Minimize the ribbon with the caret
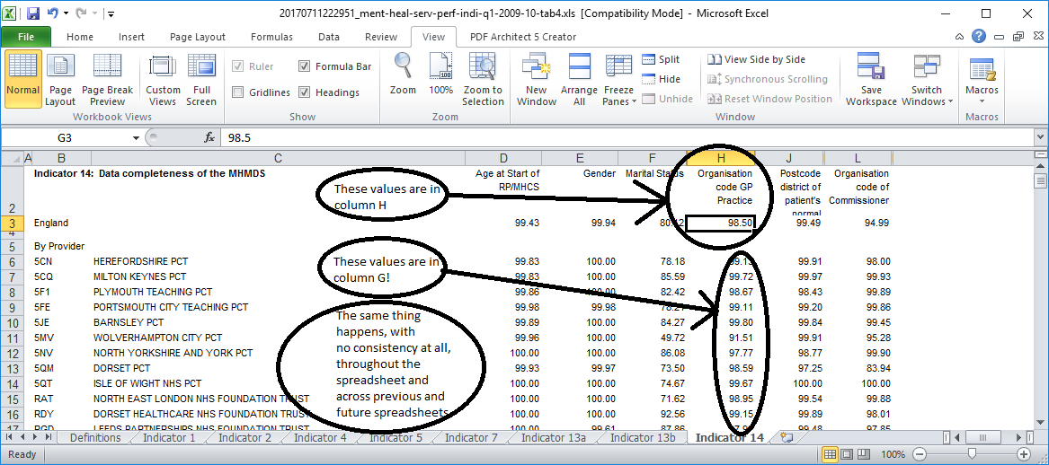 [959, 38]
